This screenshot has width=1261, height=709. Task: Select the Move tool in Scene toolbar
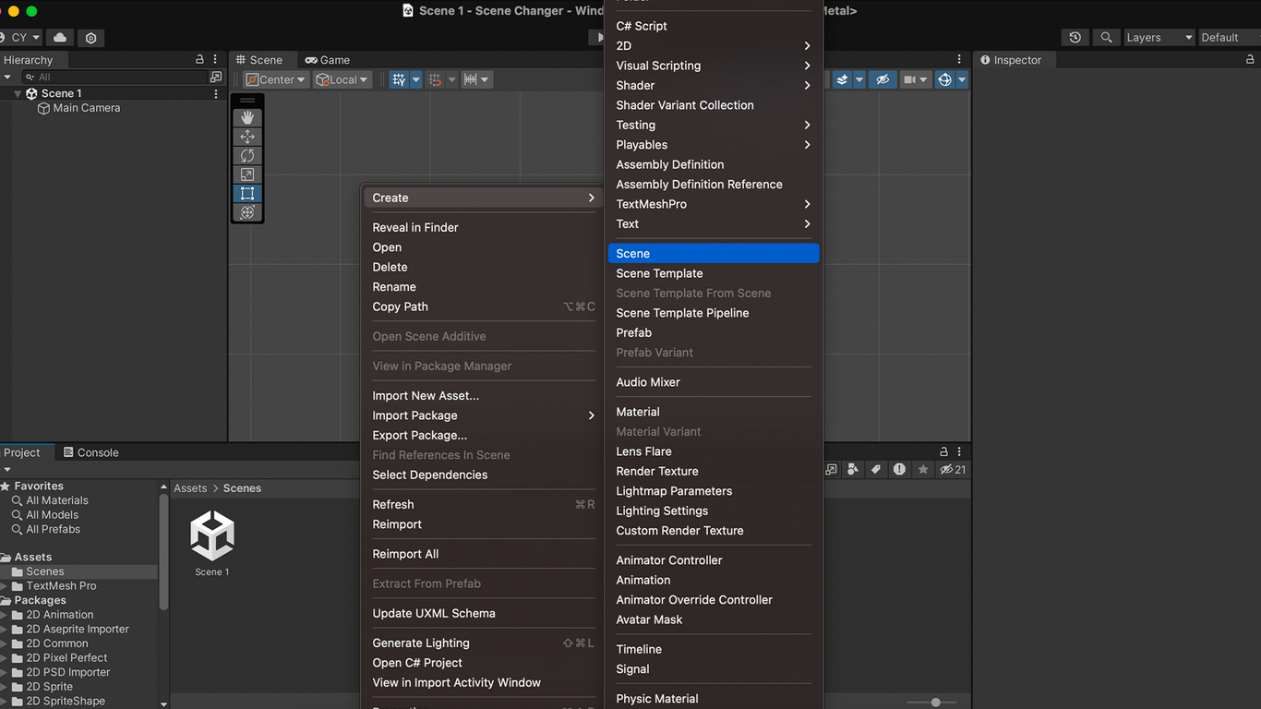(x=246, y=137)
